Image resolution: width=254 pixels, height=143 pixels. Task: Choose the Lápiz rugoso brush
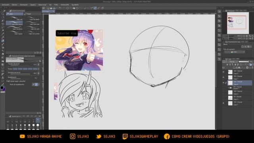pos(15,33)
